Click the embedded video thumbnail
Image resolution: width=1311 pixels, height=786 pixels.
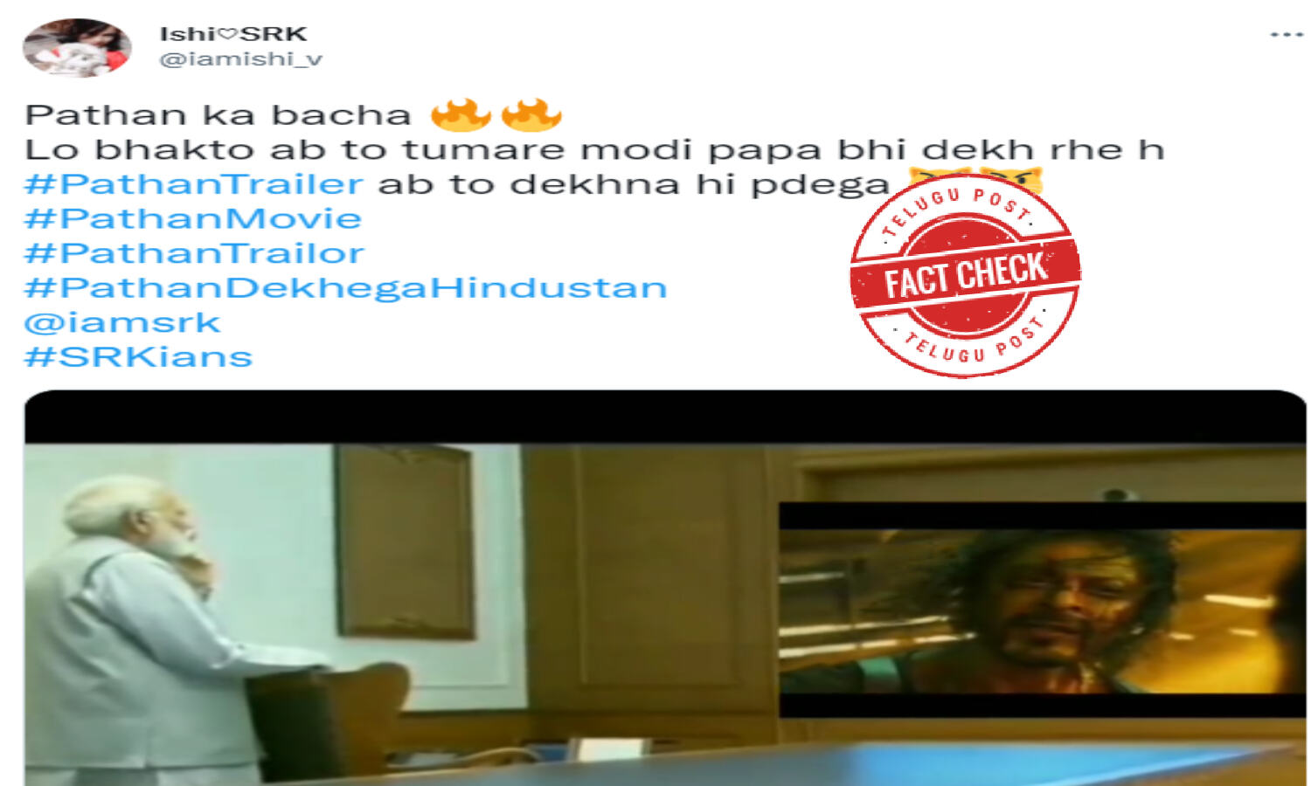tap(665, 589)
